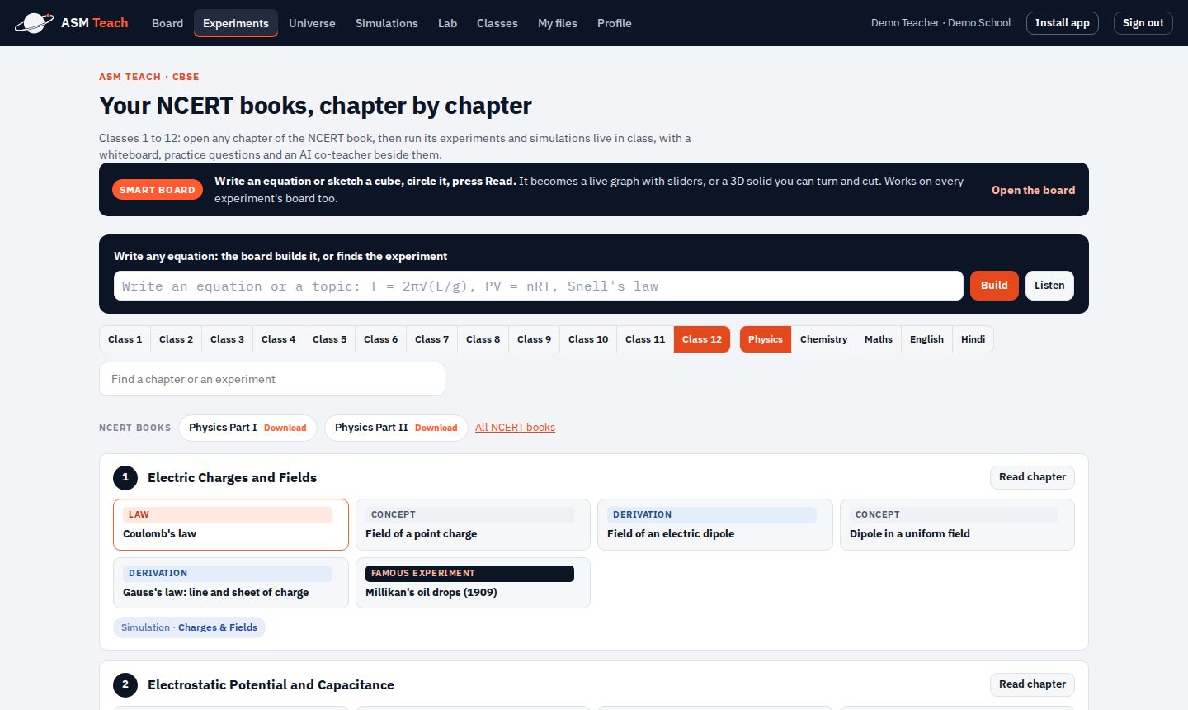
Task: Open the All NCERT books link
Action: tap(516, 428)
